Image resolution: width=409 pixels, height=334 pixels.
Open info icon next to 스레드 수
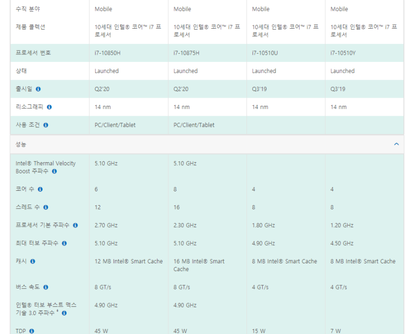click(46, 207)
